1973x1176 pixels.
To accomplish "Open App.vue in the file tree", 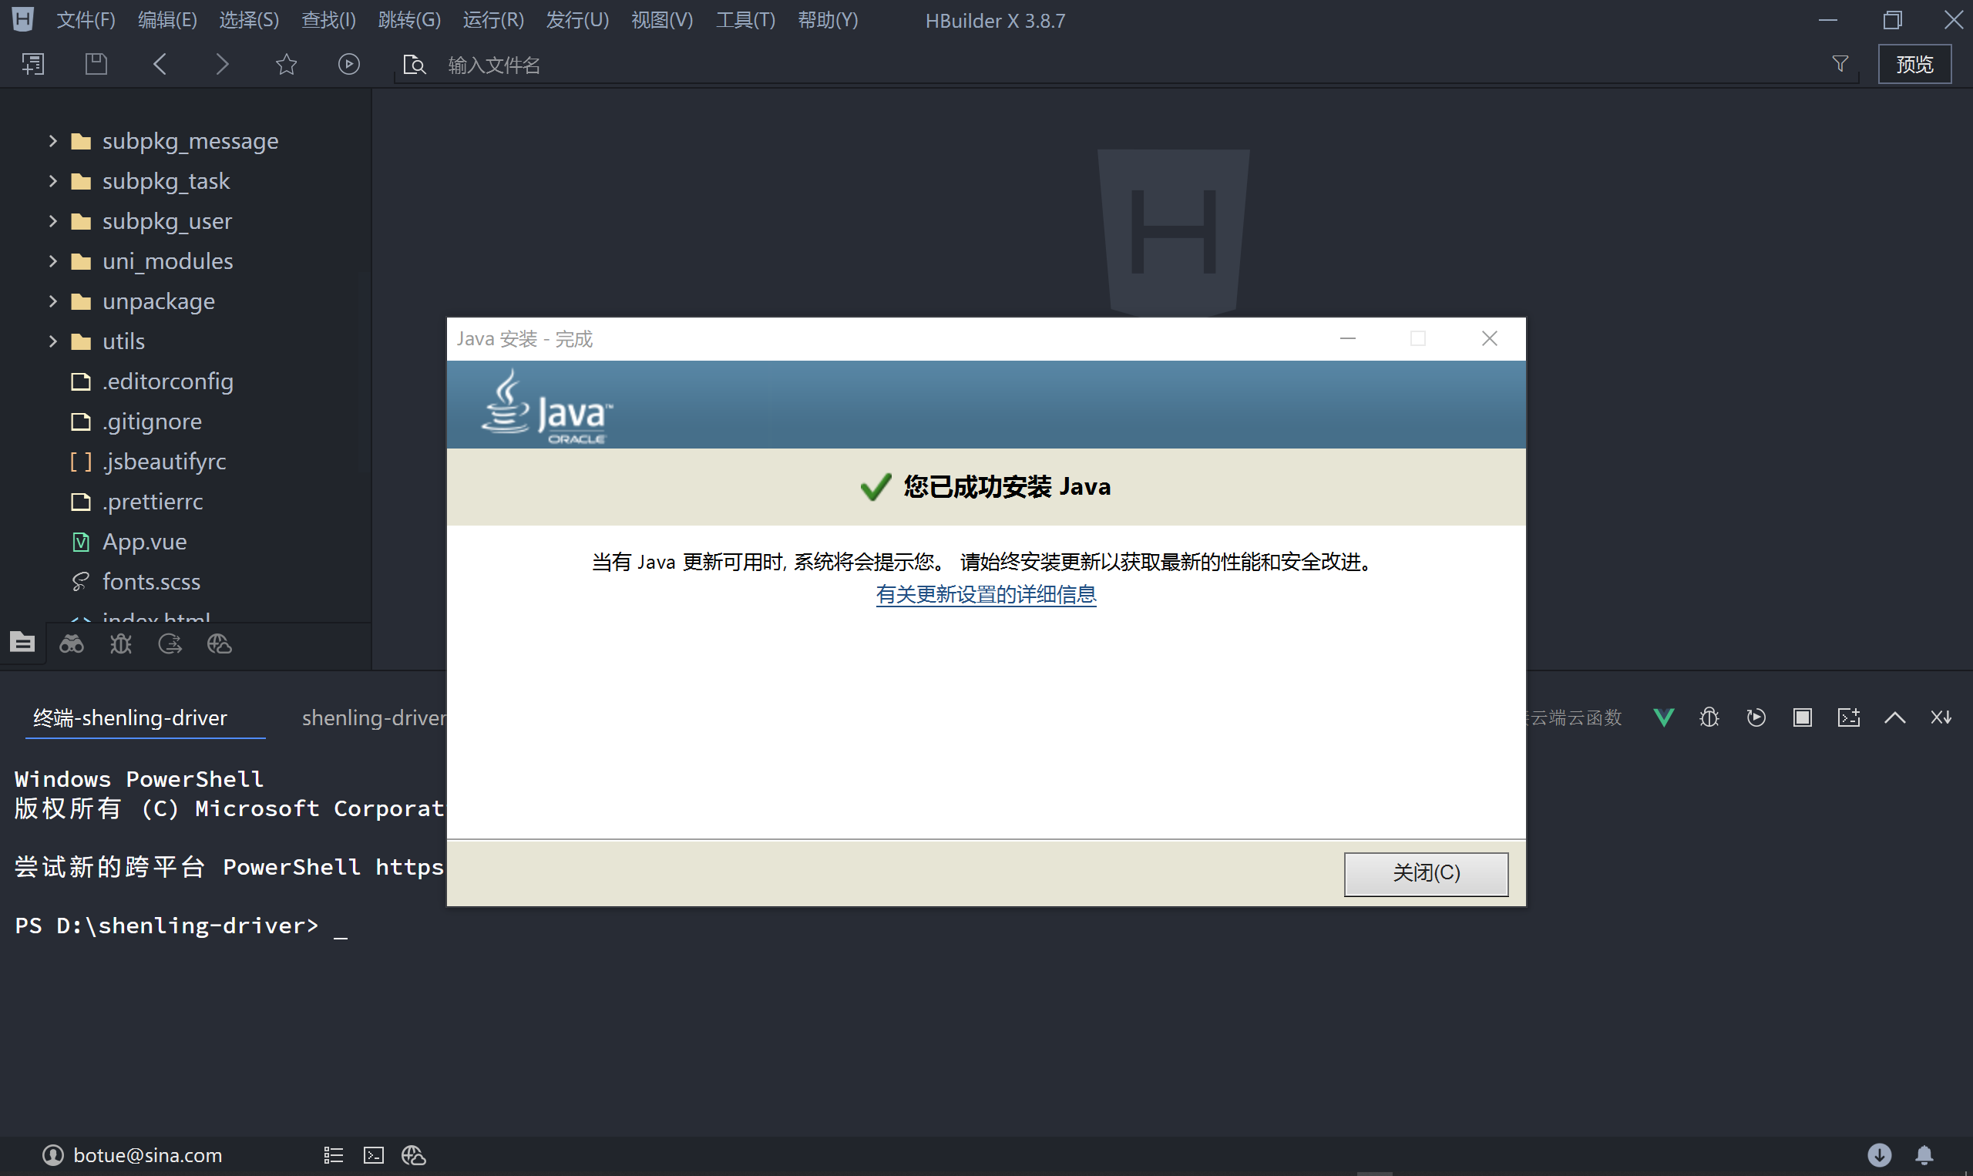I will tap(144, 542).
